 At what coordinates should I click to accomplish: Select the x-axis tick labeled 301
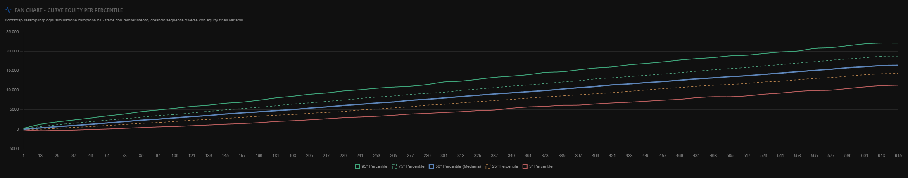click(444, 156)
